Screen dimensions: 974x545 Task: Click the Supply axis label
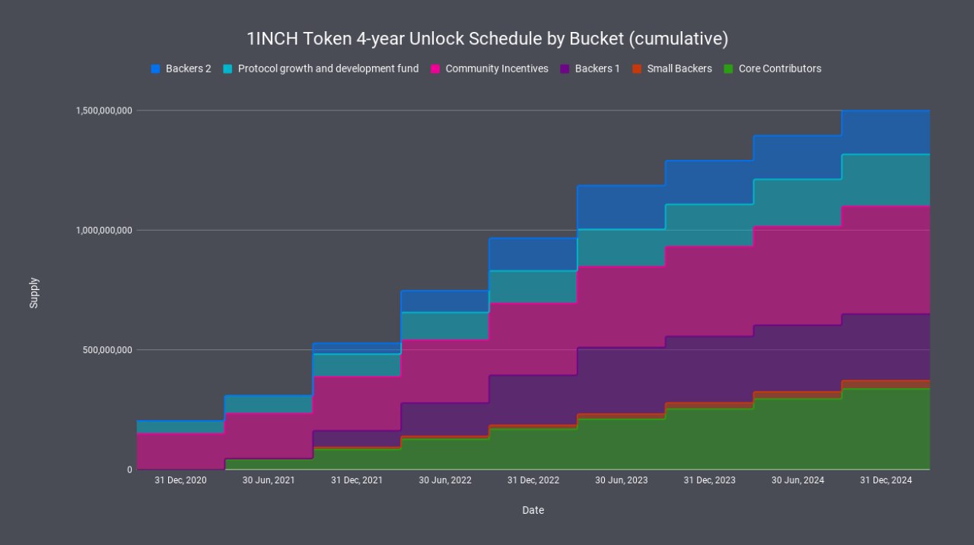pyautogui.click(x=33, y=293)
